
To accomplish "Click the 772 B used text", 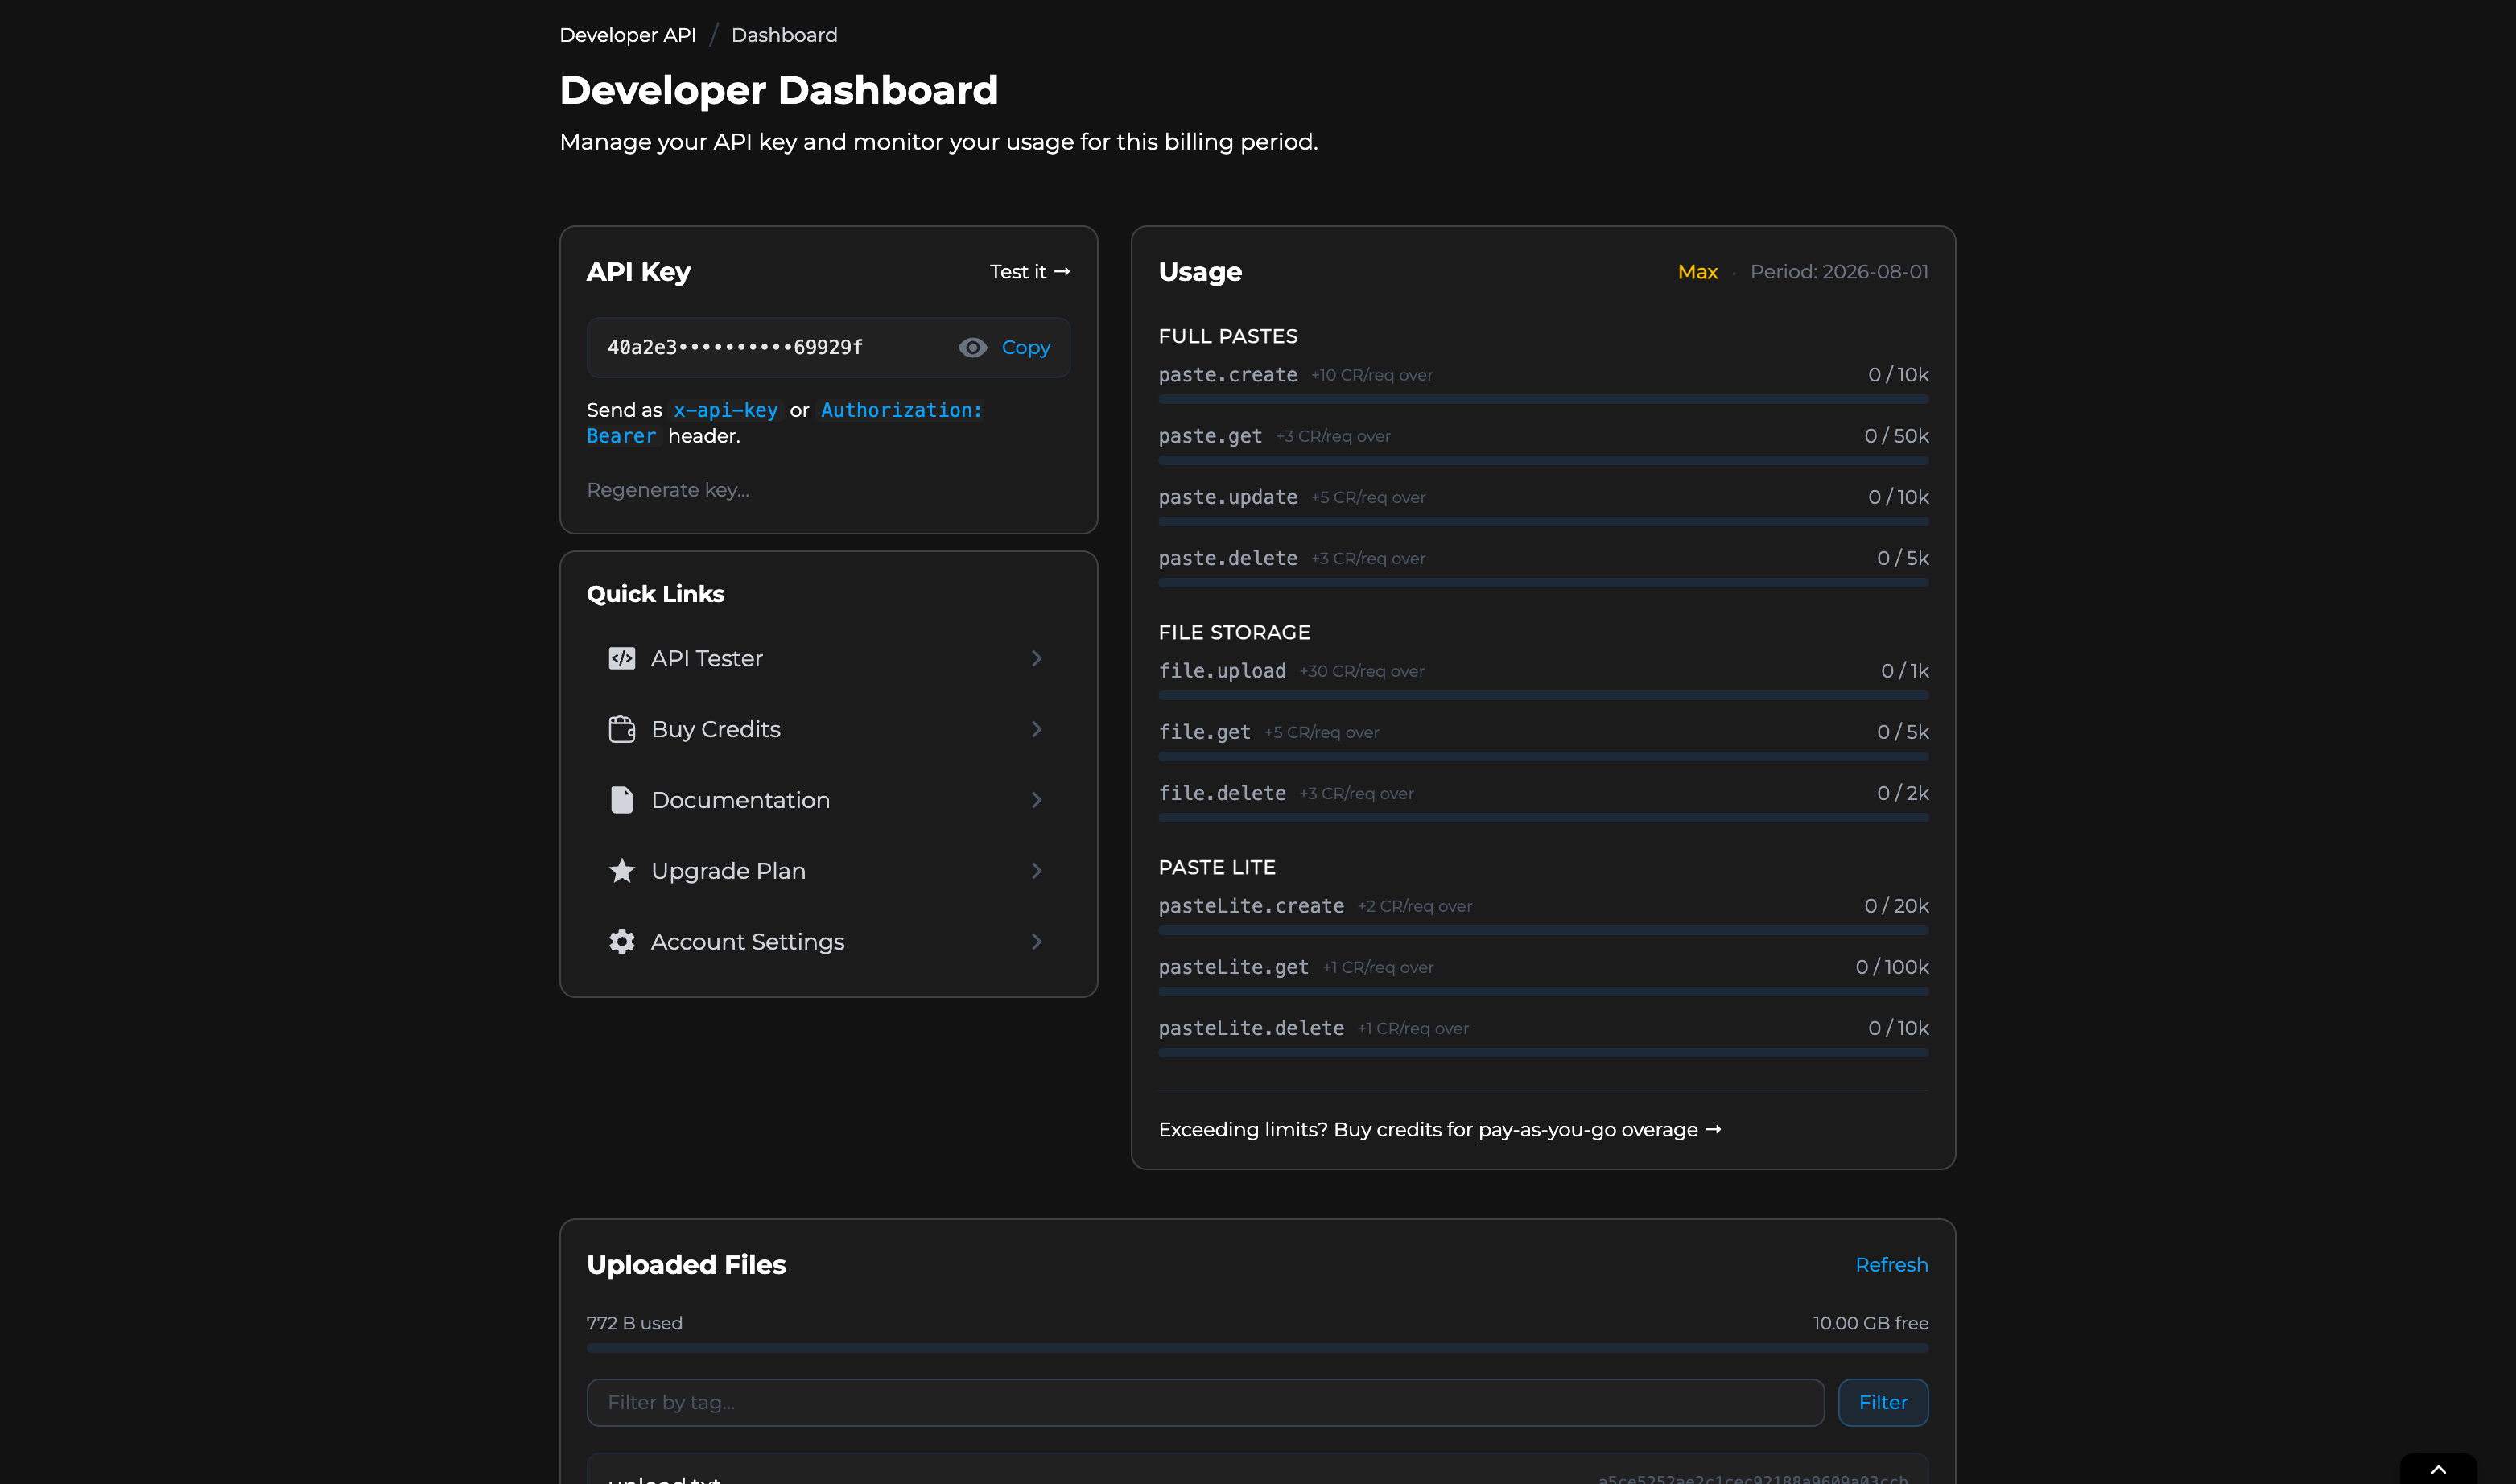I will (x=634, y=1324).
